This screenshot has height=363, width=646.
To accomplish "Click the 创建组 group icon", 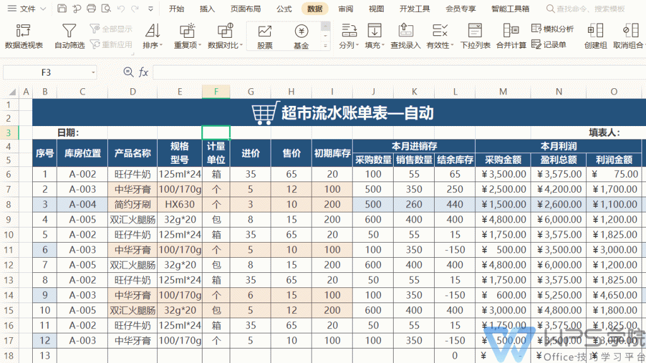I will [596, 36].
